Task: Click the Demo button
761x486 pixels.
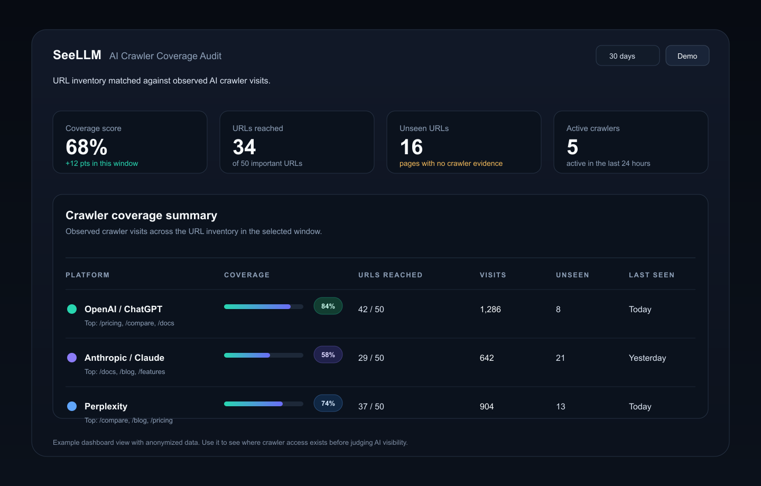Action: (688, 55)
